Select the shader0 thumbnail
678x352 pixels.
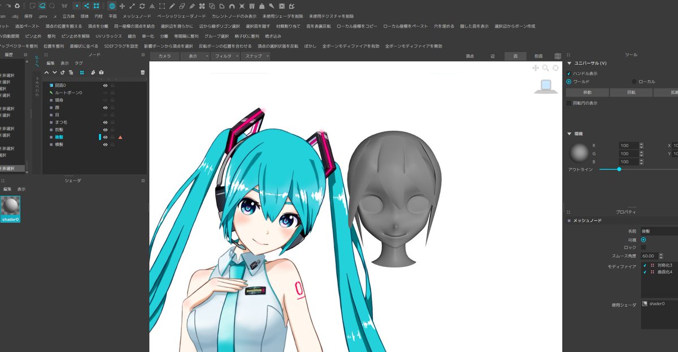tap(10, 209)
